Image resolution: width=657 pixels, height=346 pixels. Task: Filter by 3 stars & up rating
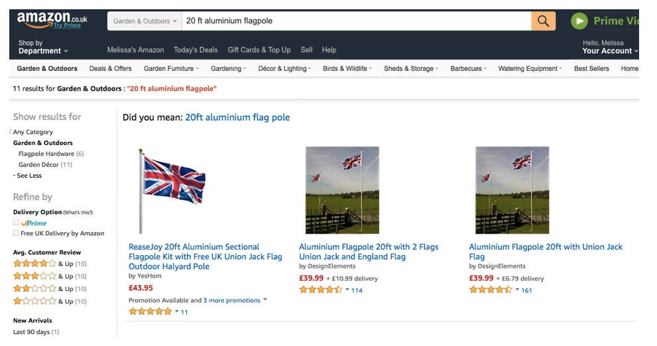click(x=34, y=276)
